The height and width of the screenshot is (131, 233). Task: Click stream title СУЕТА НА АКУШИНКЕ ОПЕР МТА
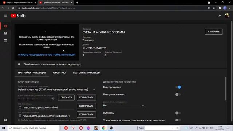click(x=104, y=32)
